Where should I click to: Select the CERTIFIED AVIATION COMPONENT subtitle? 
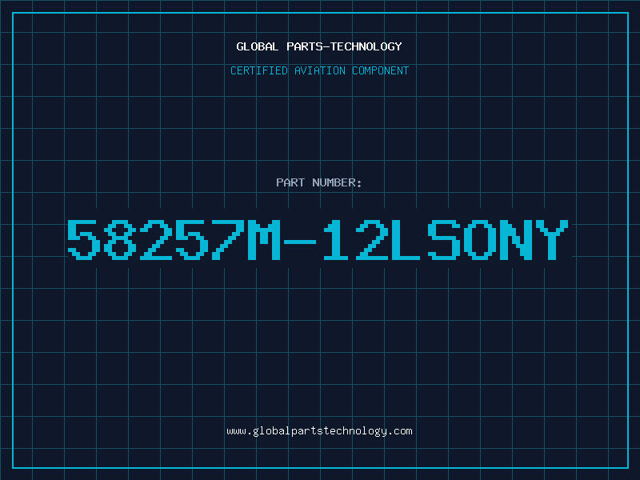(x=319, y=70)
